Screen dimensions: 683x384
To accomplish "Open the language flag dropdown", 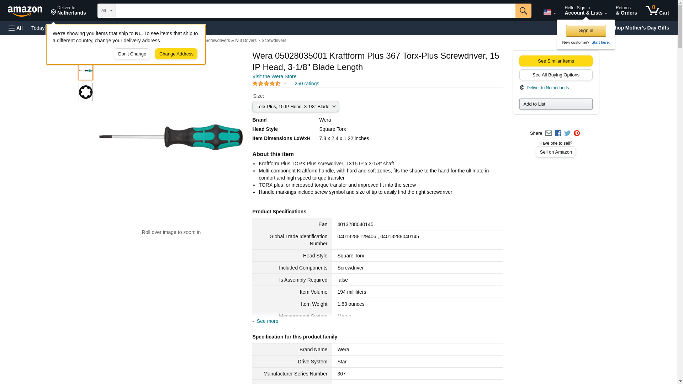I will [x=549, y=12].
